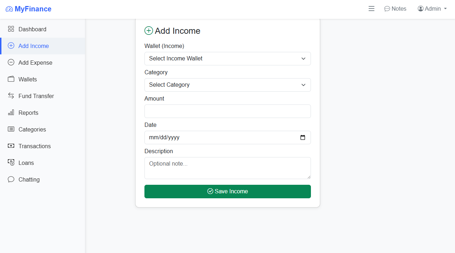Toggle the sidebar with the hamburger icon
Screen dimensions: 455x253
(x=371, y=9)
